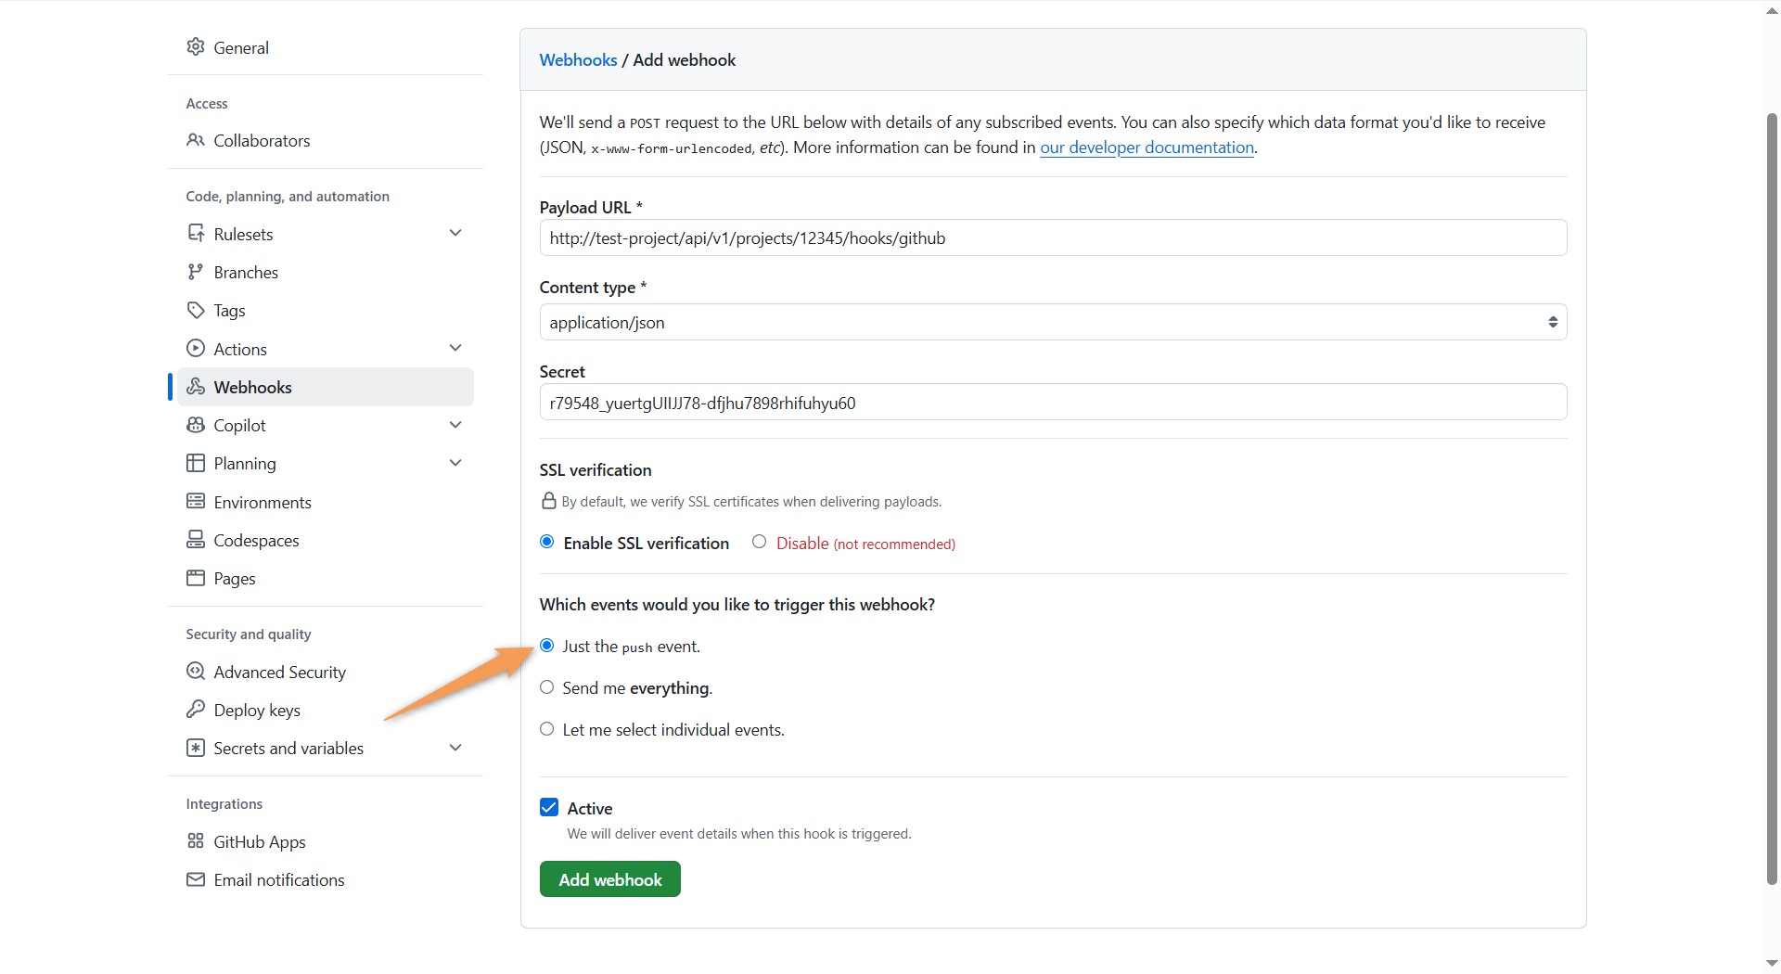This screenshot has height=974, width=1781.
Task: Select Disable SSL verification radio option
Action: pyautogui.click(x=759, y=542)
